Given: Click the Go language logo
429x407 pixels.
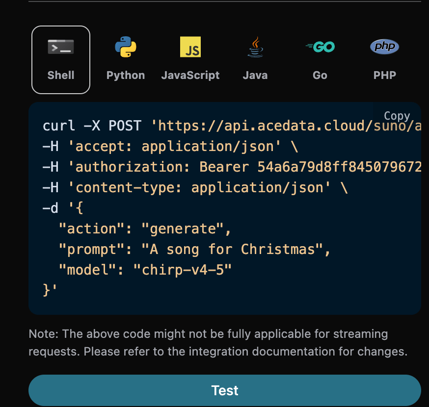Looking at the screenshot, I should coord(320,47).
